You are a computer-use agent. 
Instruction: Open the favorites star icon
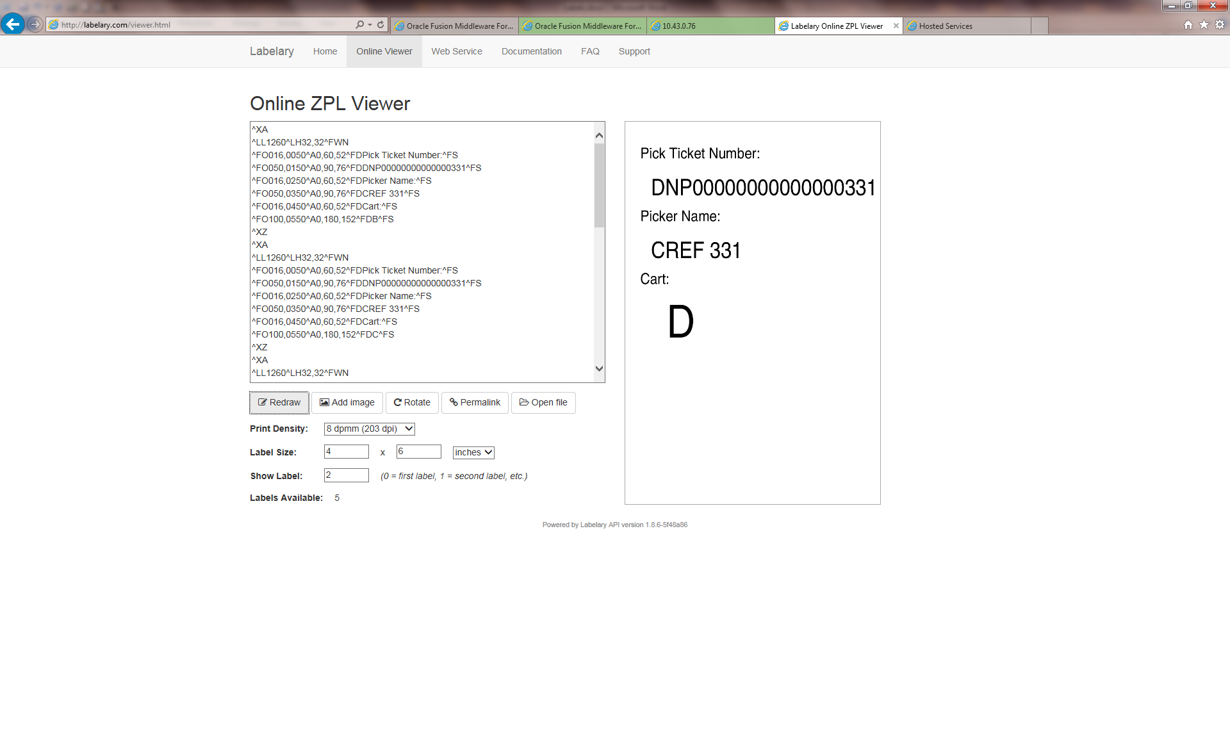pos(1204,25)
